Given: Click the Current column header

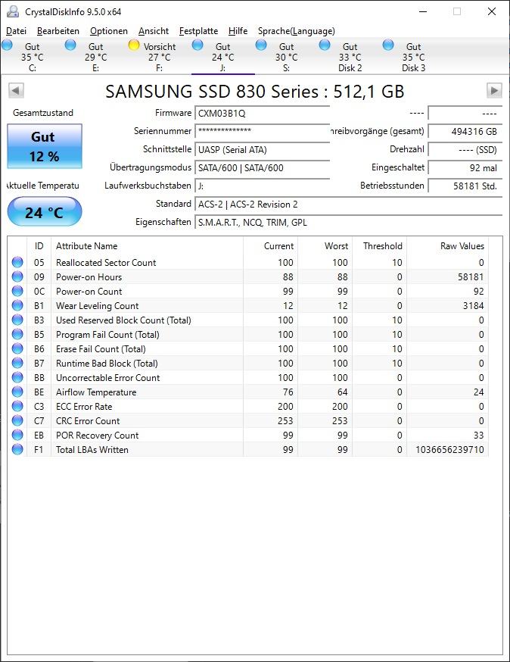Looking at the screenshot, I should (270, 245).
